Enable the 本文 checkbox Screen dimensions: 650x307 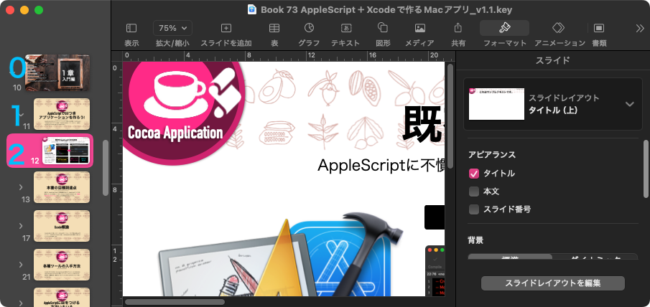[x=474, y=192]
